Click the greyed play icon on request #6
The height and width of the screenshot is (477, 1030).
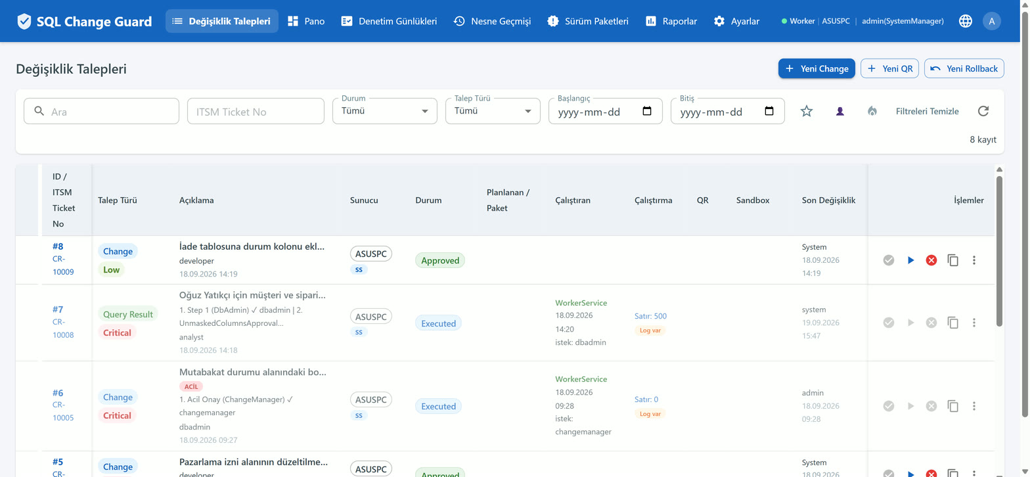910,406
